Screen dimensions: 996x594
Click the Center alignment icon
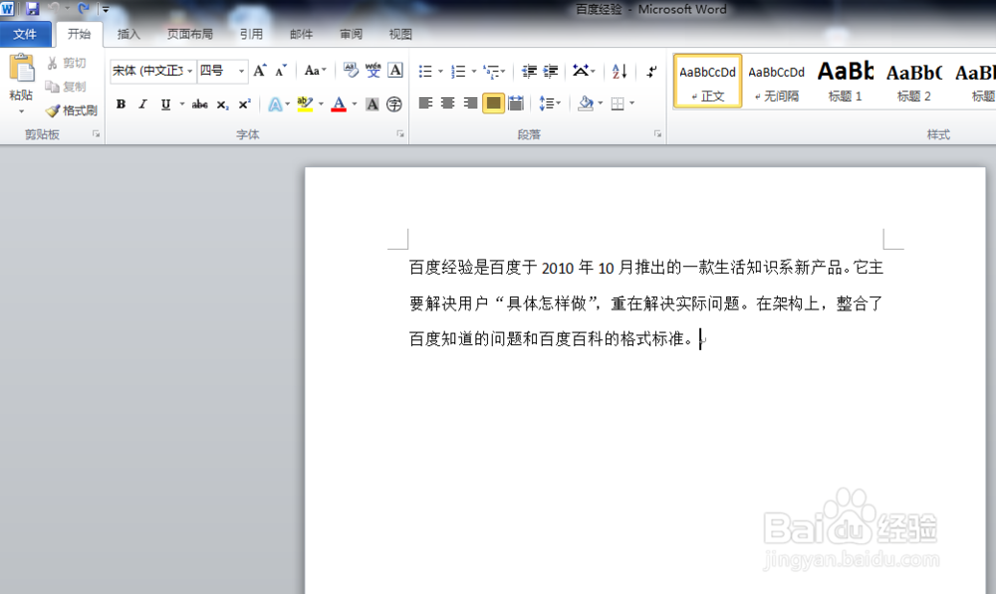pyautogui.click(x=448, y=102)
